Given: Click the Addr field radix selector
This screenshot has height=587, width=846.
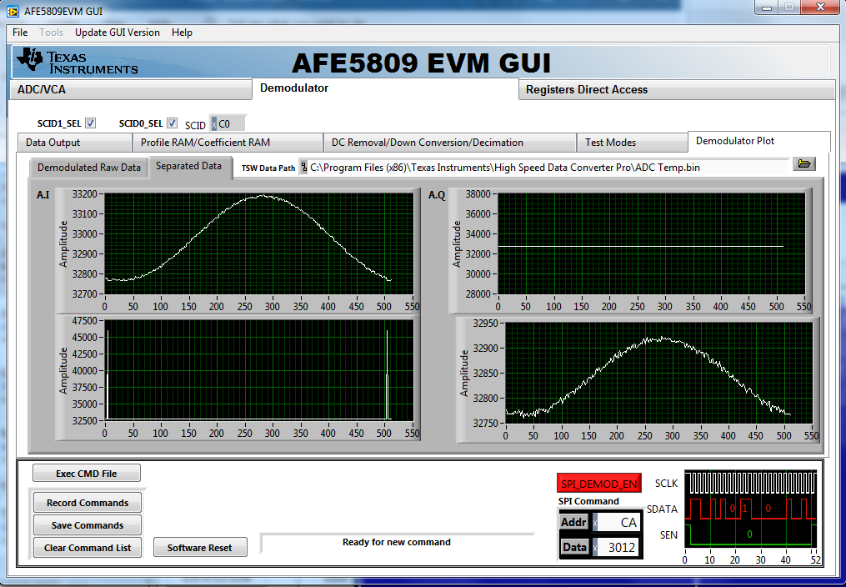Looking at the screenshot, I should click(595, 522).
